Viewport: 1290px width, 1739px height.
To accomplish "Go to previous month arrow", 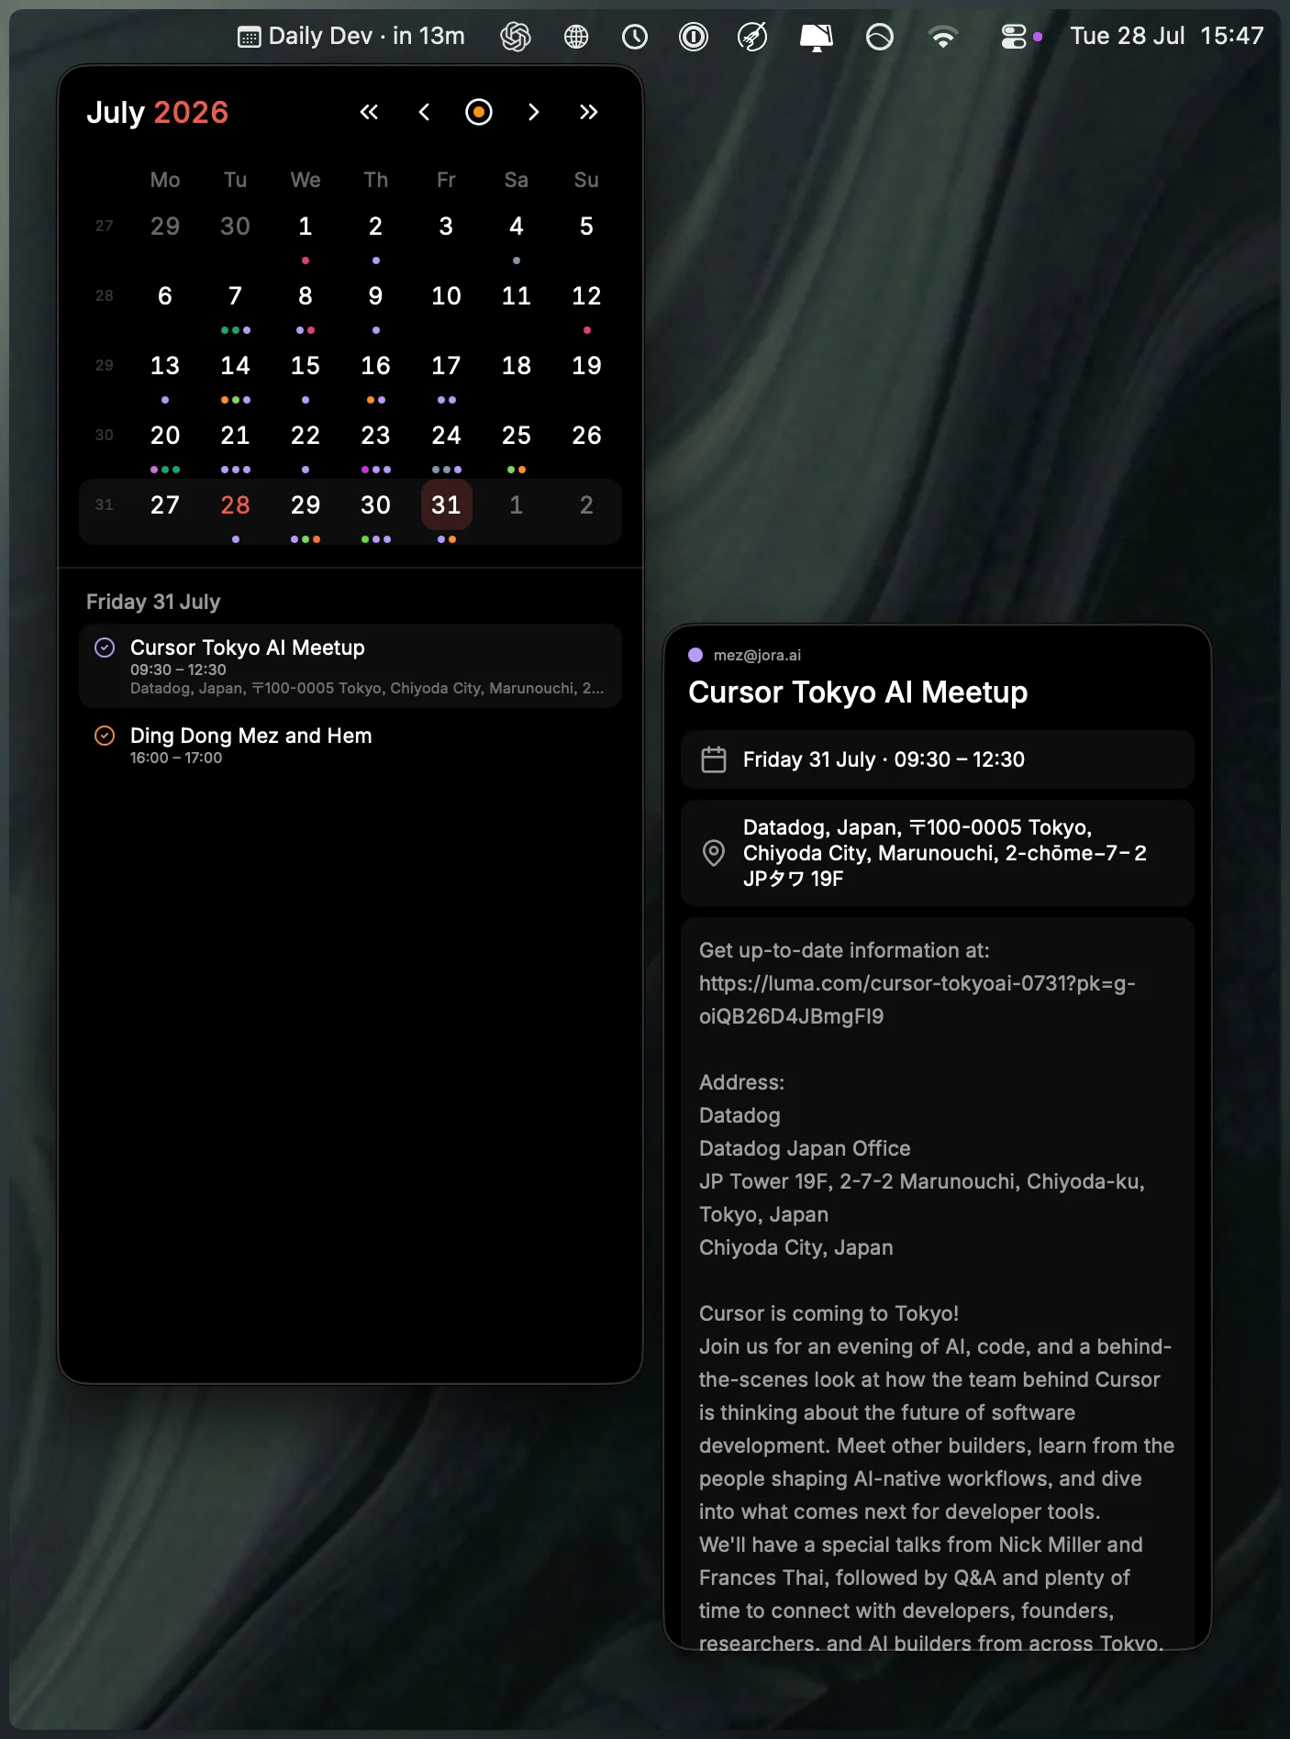I will pyautogui.click(x=424, y=112).
